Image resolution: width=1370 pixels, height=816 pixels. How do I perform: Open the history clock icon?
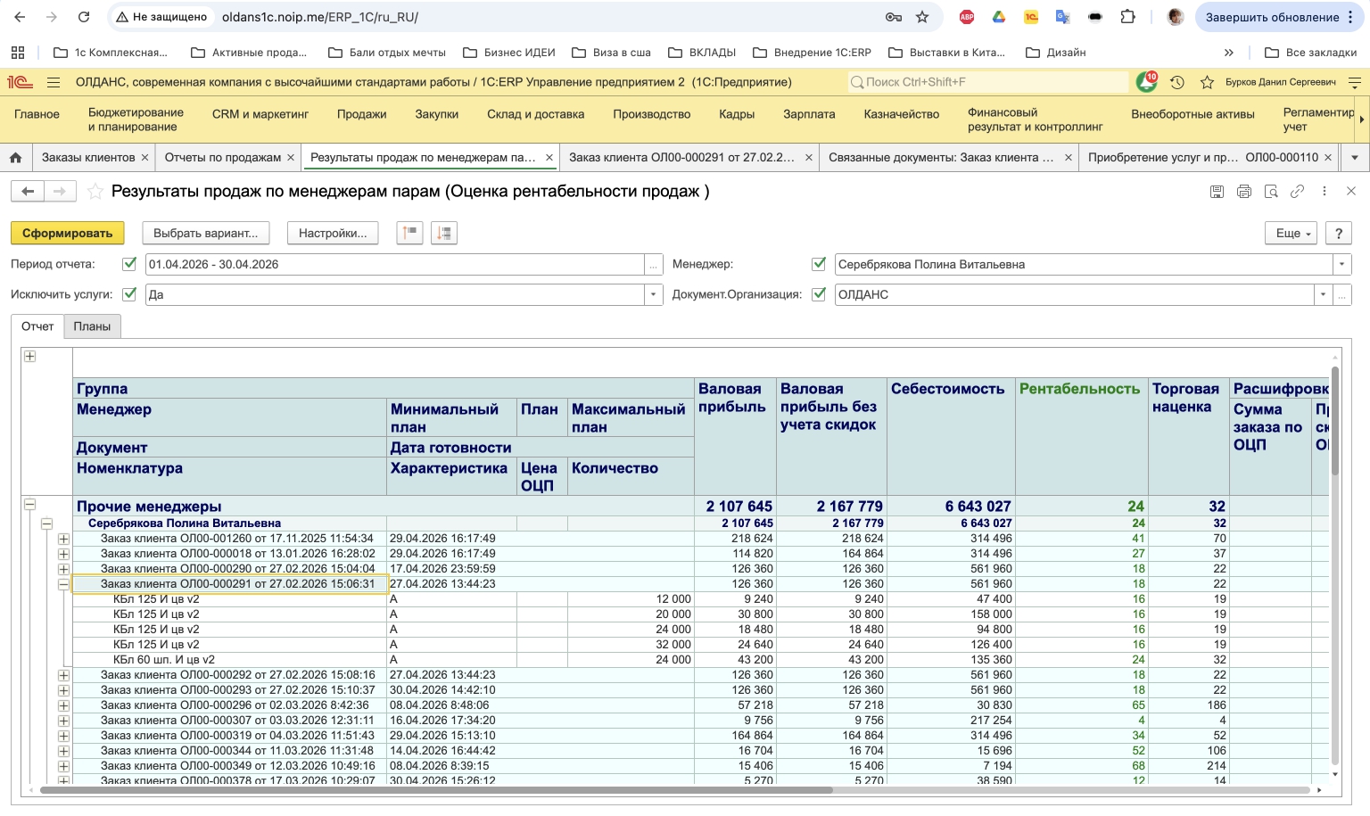pyautogui.click(x=1177, y=82)
